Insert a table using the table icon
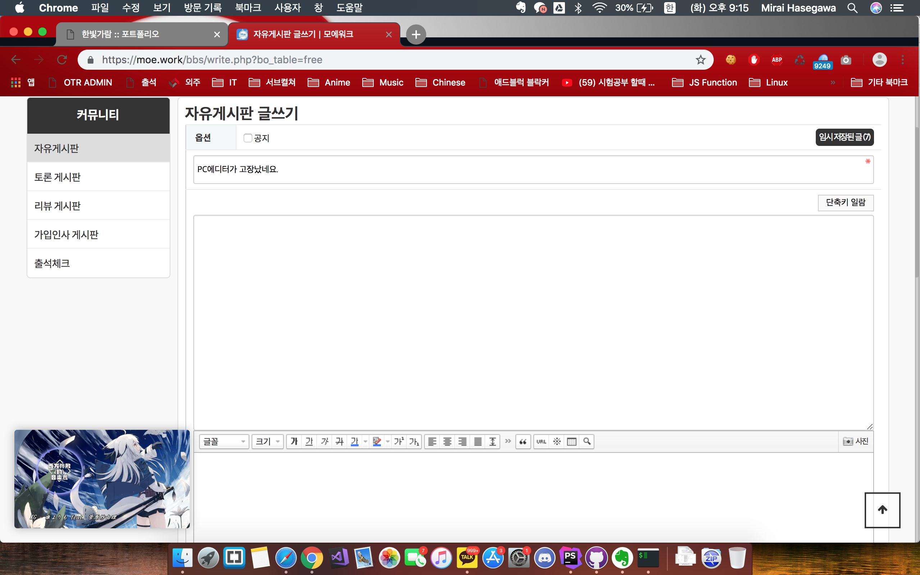 click(x=572, y=442)
